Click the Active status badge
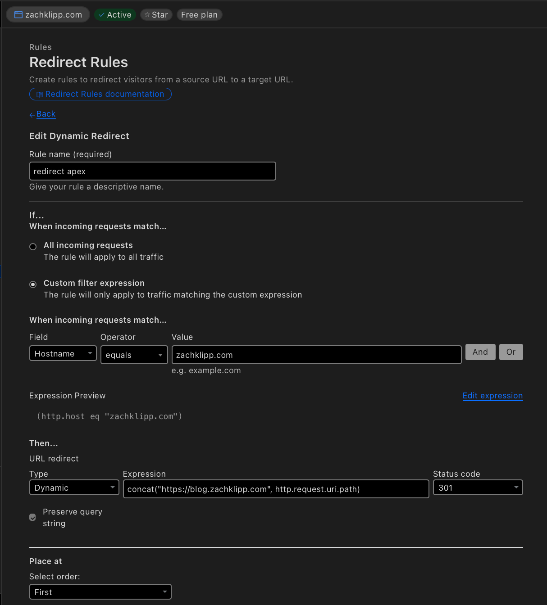Image resolution: width=547 pixels, height=605 pixels. tap(115, 14)
